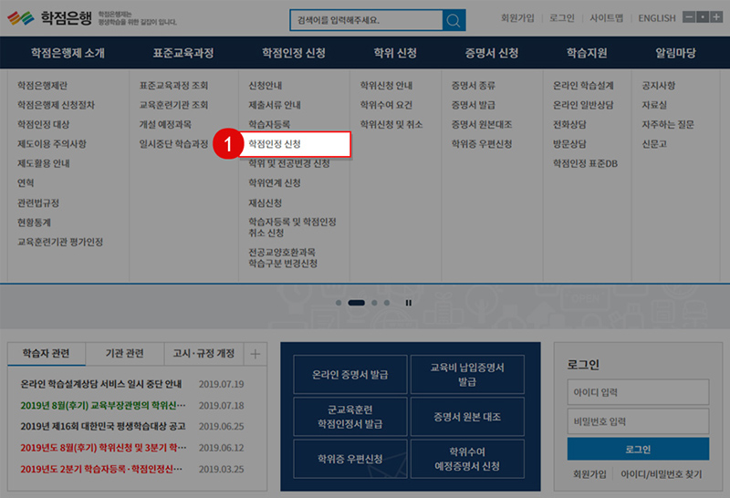Screen dimensions: 730x498
Task: Click 증명서 원본 대조 quick button
Action: click(x=467, y=417)
